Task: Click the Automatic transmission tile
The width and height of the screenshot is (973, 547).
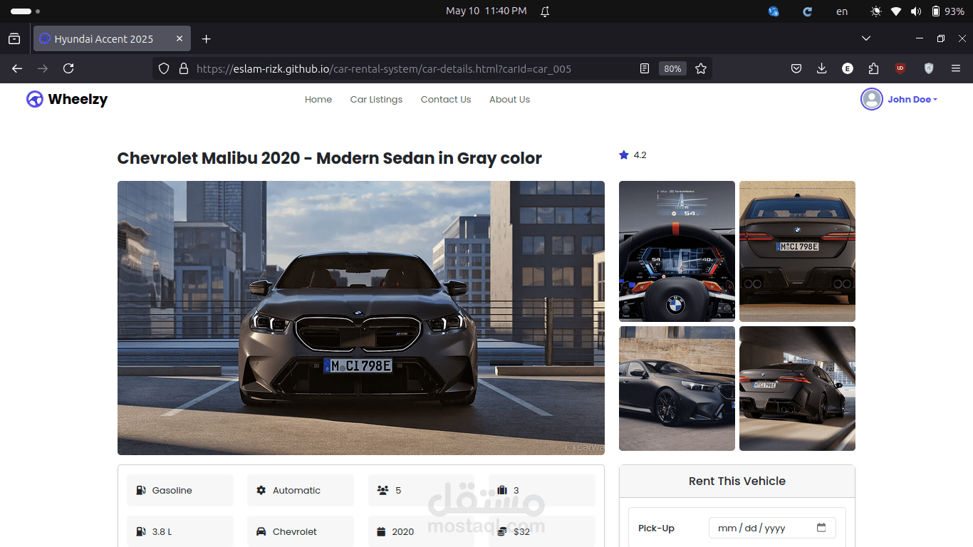Action: point(301,490)
